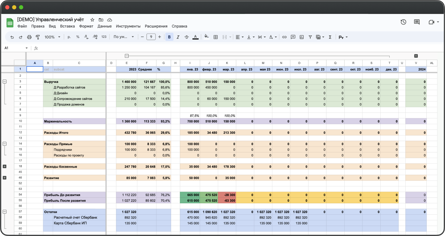Click the undo arrow in toolbar
445x236 pixels.
pyautogui.click(x=12, y=37)
